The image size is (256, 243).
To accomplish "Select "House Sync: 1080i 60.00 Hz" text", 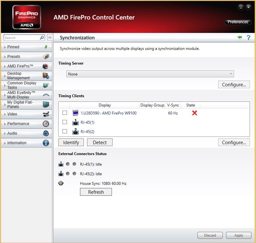I will coord(103,184).
